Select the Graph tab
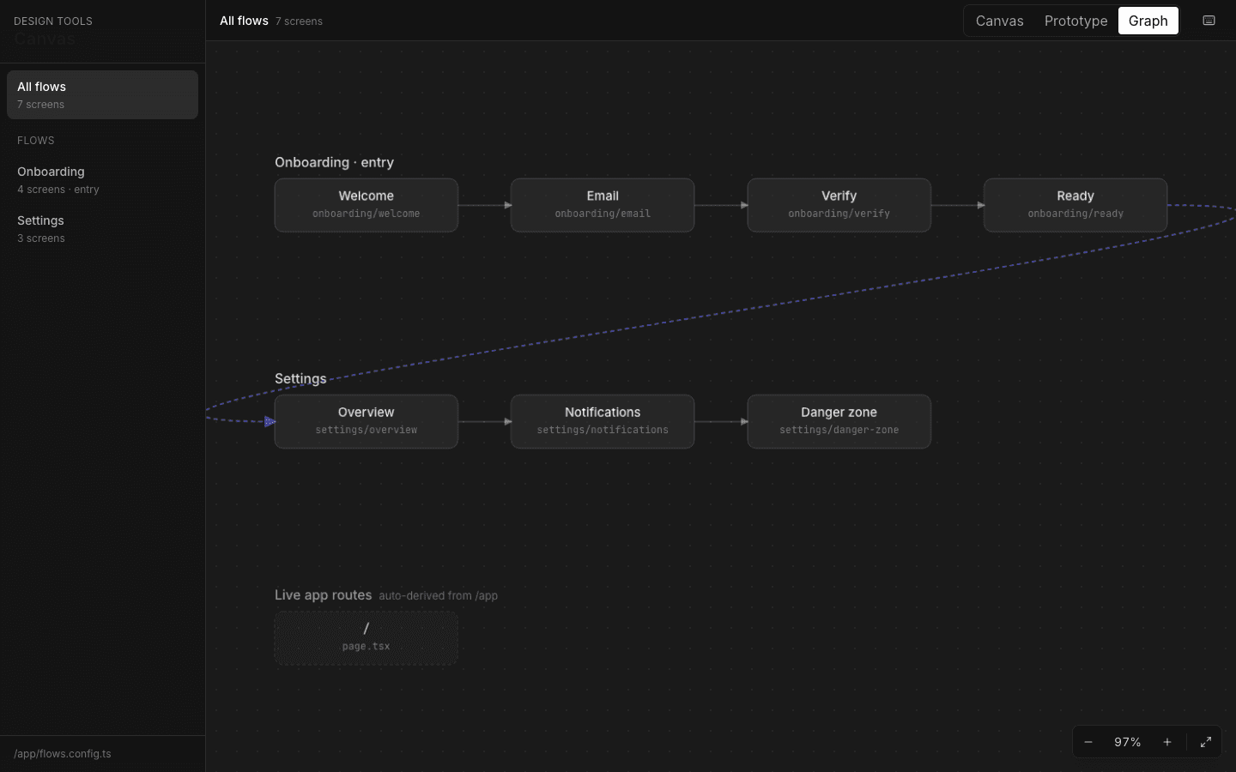The height and width of the screenshot is (772, 1236). [1148, 21]
